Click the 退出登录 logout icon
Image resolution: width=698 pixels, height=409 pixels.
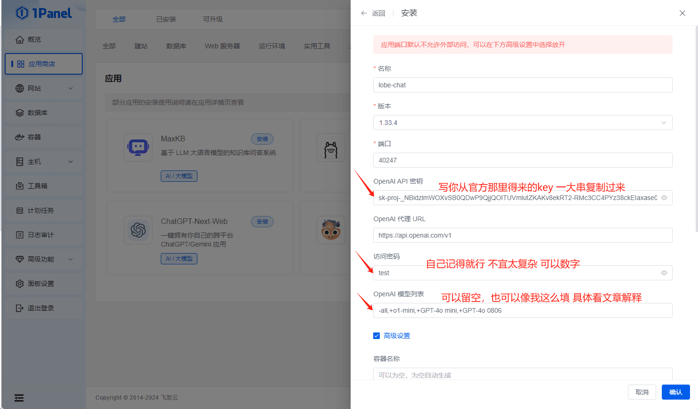[20, 308]
